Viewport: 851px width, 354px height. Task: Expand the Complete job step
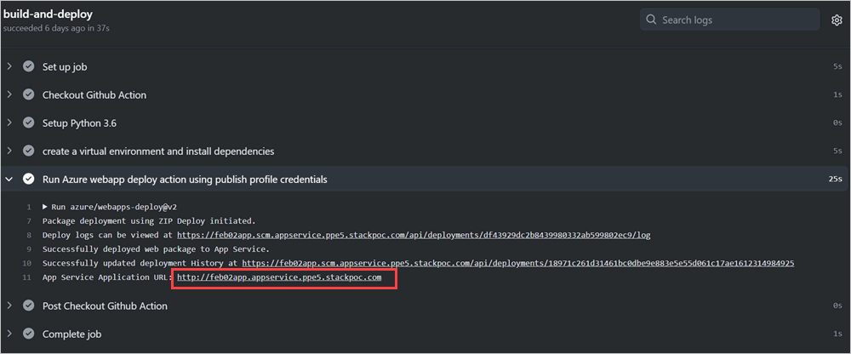tap(9, 334)
